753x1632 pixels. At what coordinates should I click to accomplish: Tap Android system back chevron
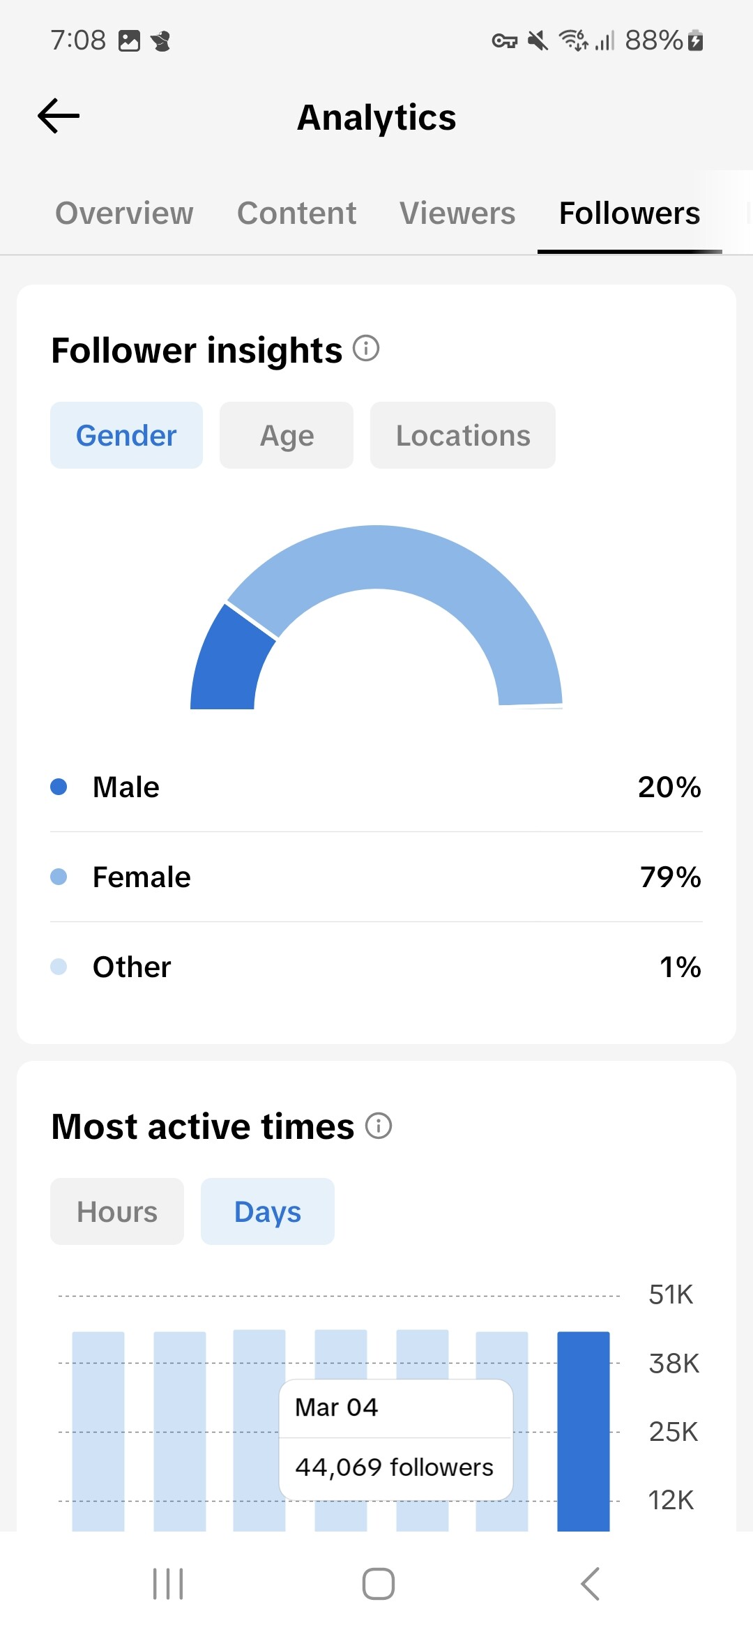coord(590,1583)
